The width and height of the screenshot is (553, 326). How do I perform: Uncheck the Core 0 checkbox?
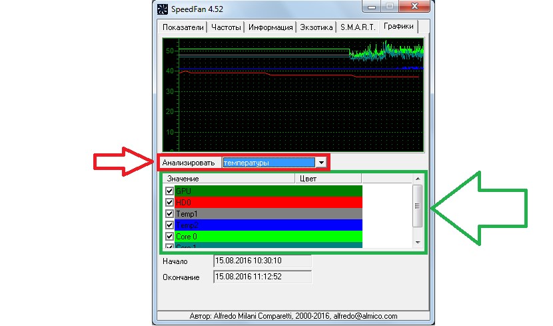(169, 236)
